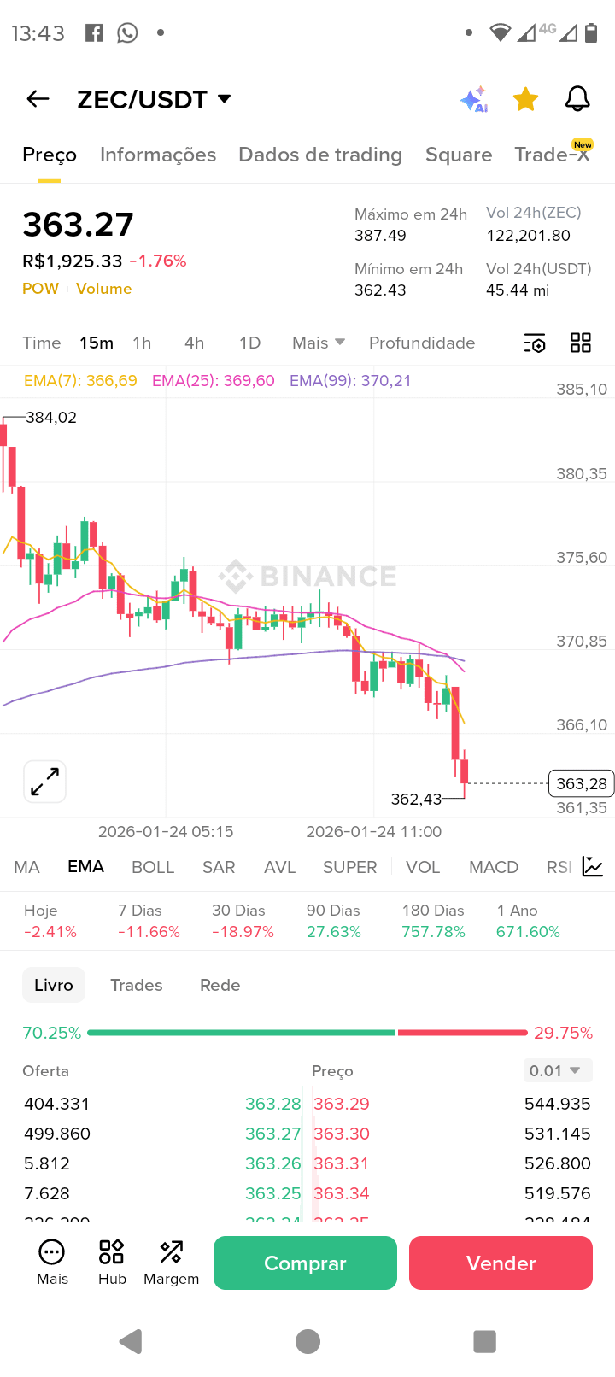Enable the AVL indicator

pyautogui.click(x=279, y=867)
